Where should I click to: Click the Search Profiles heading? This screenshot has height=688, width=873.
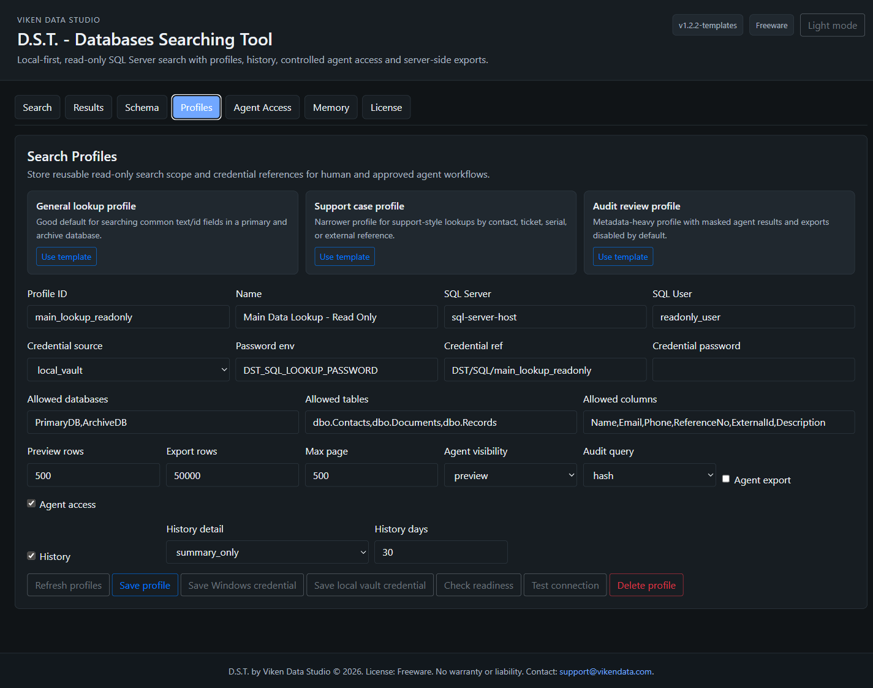pos(72,156)
